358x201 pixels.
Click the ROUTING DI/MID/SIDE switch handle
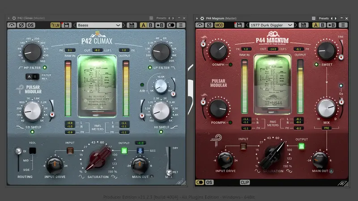click(18, 151)
